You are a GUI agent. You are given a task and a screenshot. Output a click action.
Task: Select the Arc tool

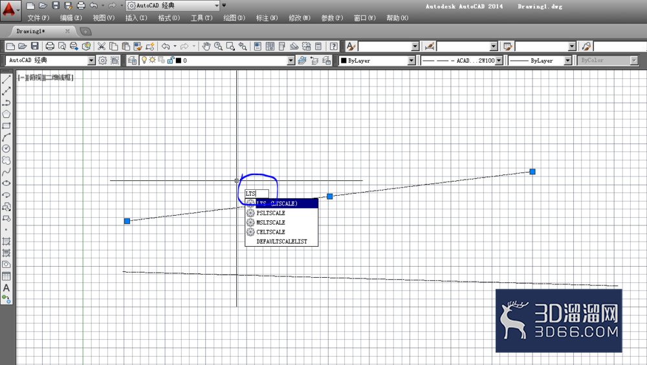[x=6, y=137]
